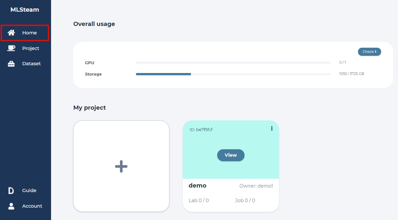Open the Account menu label

[32, 206]
